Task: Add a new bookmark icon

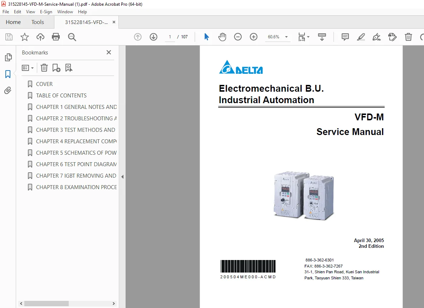Action: click(56, 68)
